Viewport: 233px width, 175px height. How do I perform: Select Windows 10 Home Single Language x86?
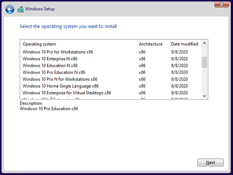coord(60,86)
